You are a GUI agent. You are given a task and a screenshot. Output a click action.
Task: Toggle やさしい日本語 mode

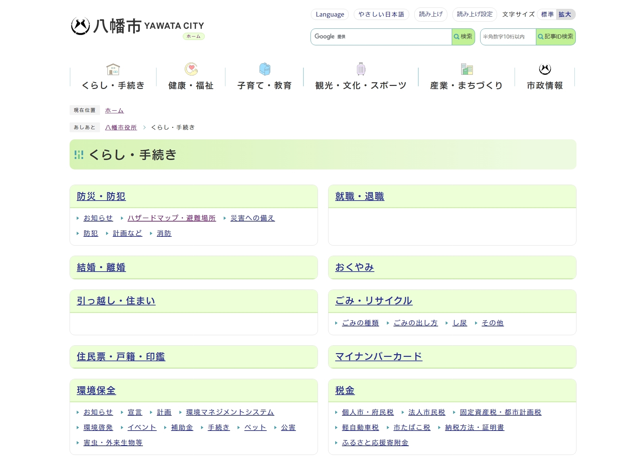click(x=381, y=15)
